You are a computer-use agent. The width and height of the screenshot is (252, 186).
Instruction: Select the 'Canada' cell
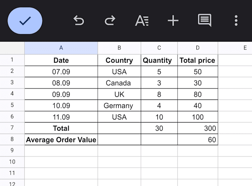point(119,83)
